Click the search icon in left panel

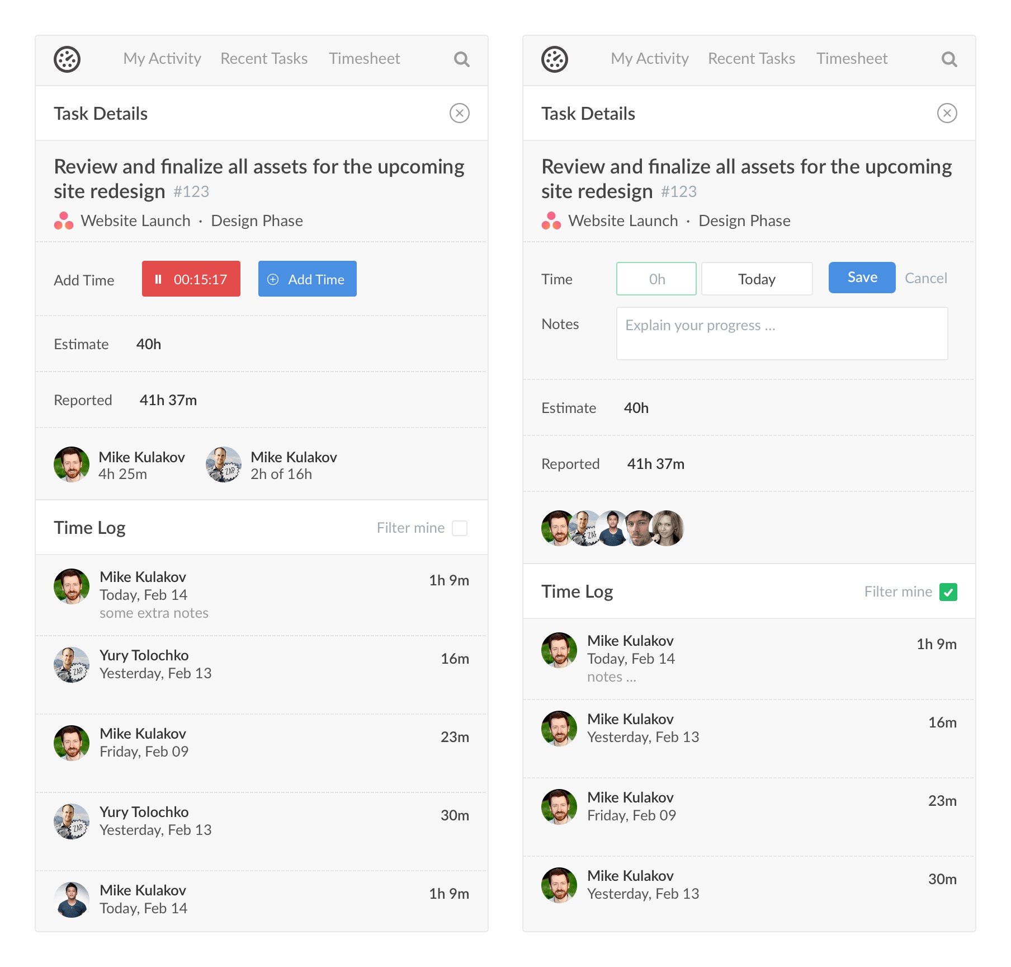point(461,59)
